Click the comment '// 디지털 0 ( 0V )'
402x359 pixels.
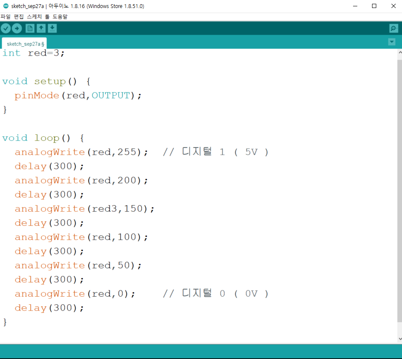coord(216,293)
